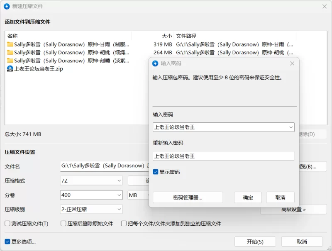
Task: Click the 密码管理器... button
Action: click(x=188, y=197)
